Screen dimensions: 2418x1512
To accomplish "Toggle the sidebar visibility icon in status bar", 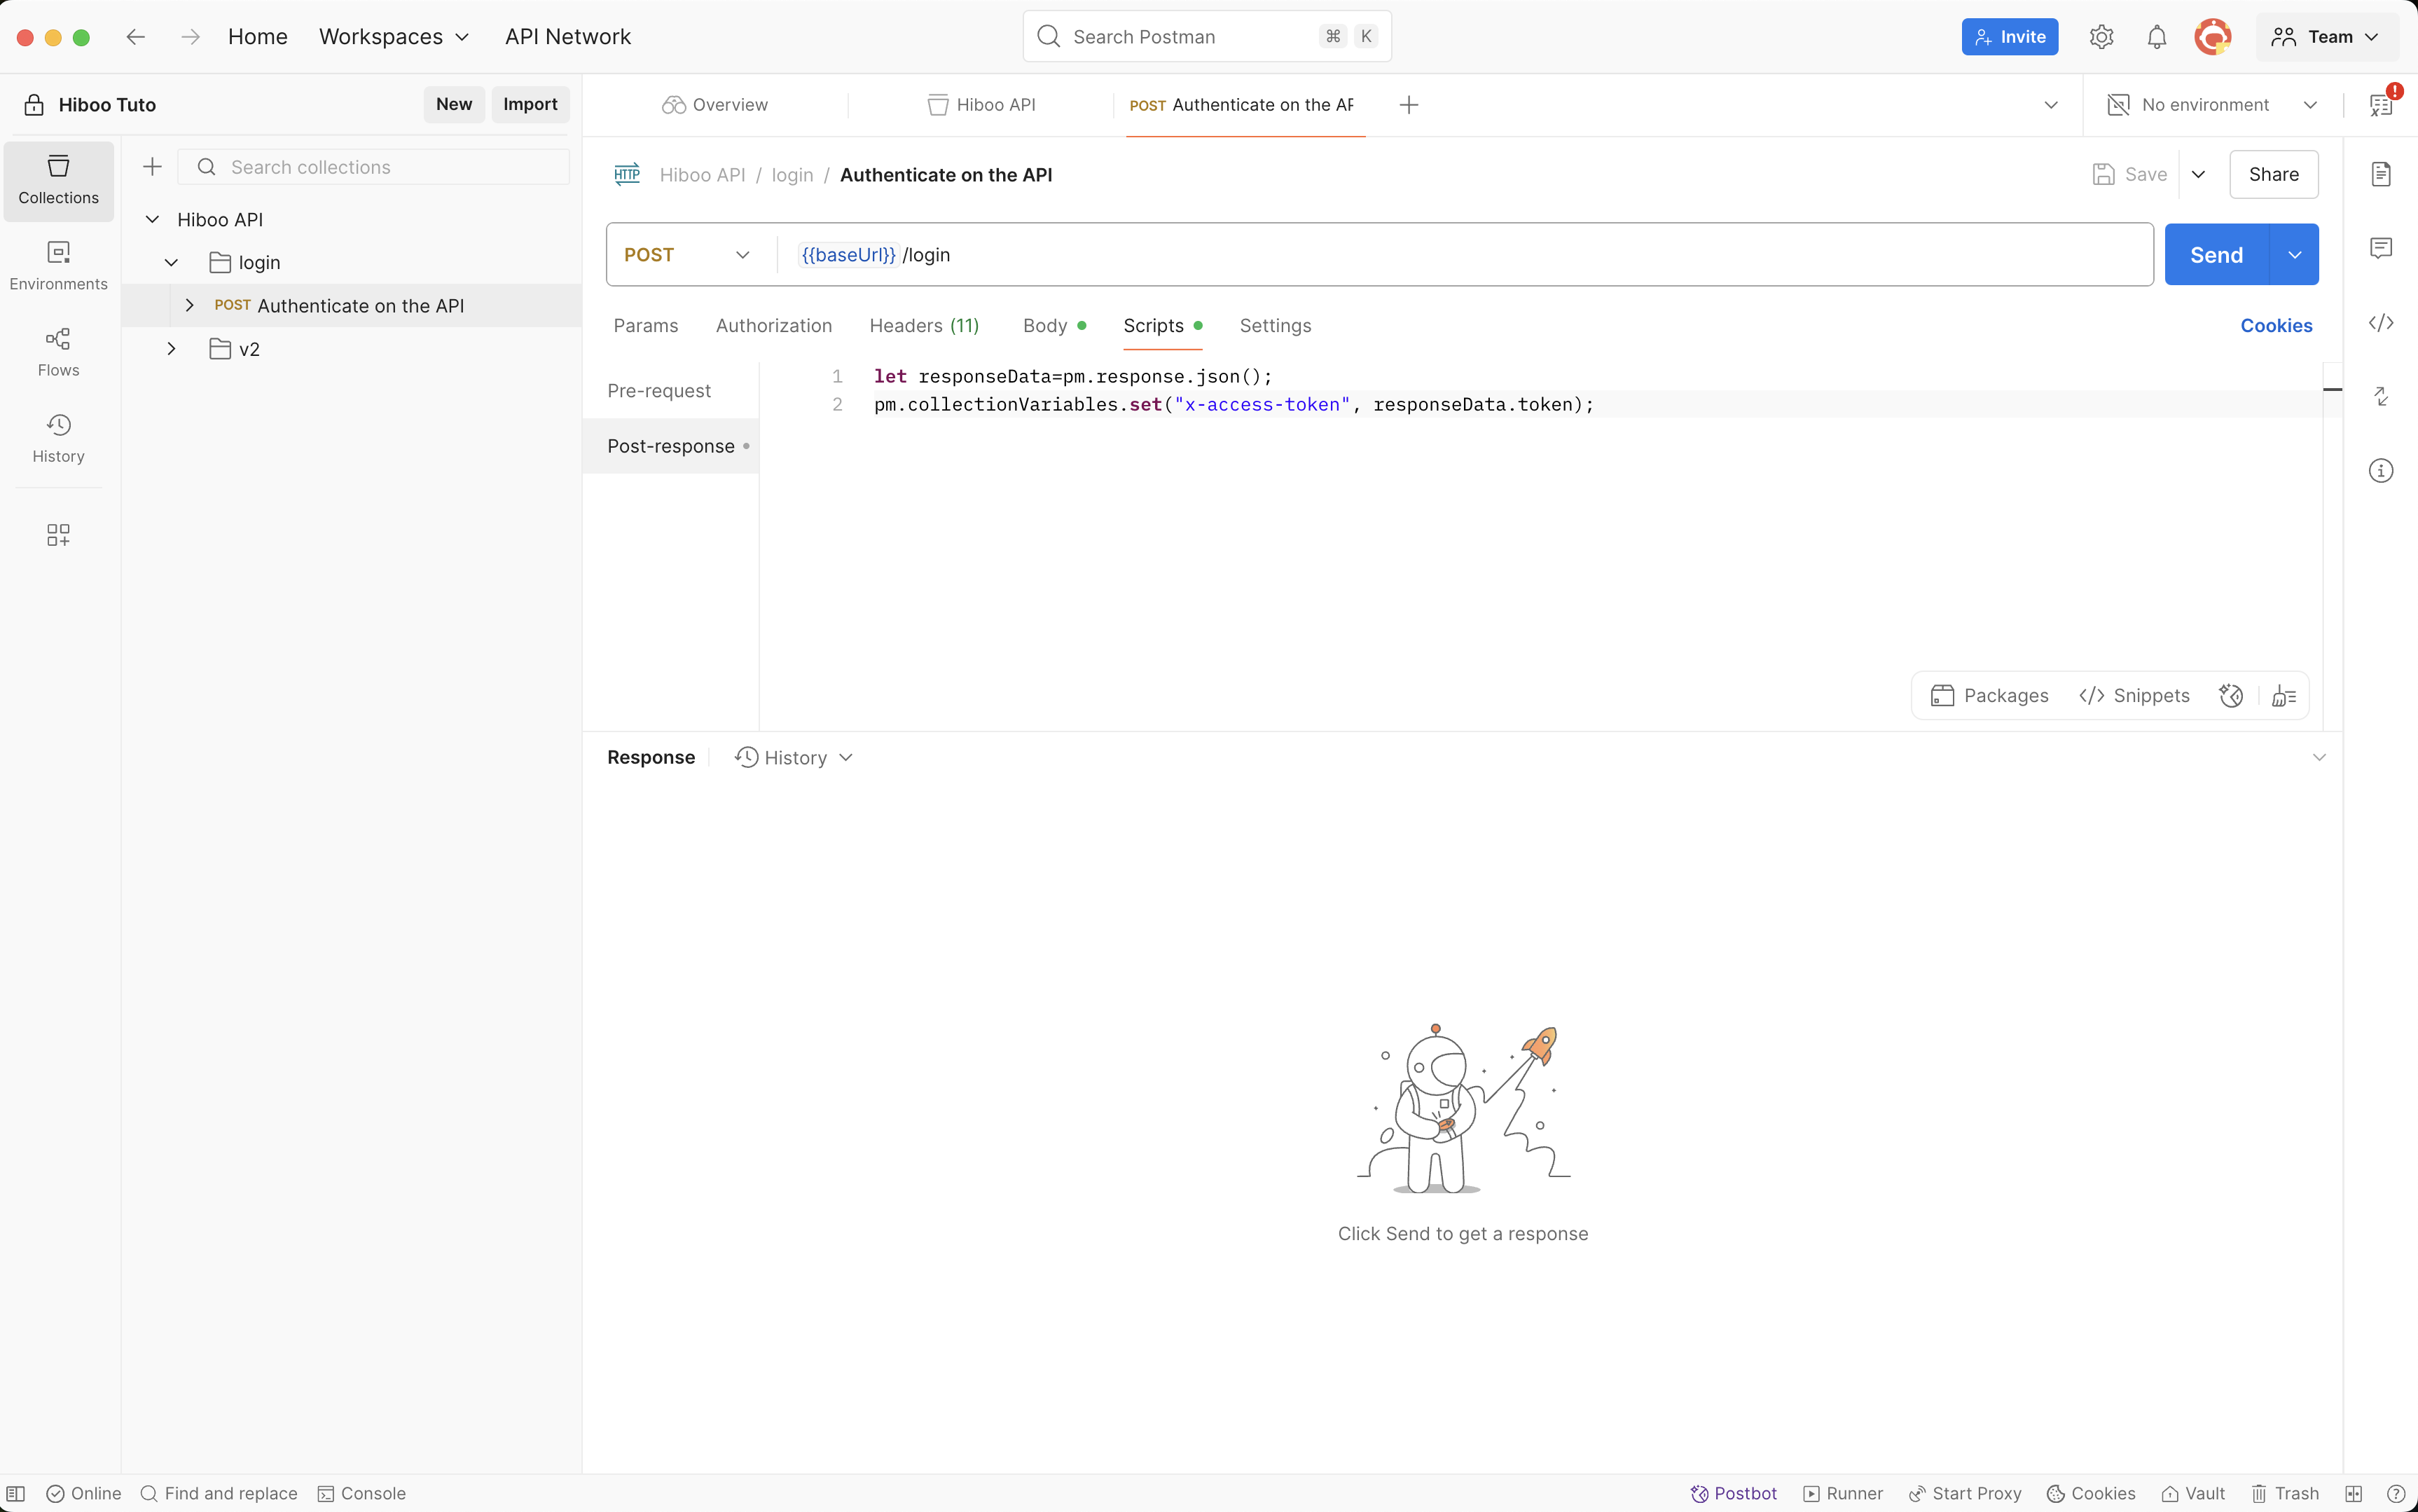I will pyautogui.click(x=16, y=1493).
